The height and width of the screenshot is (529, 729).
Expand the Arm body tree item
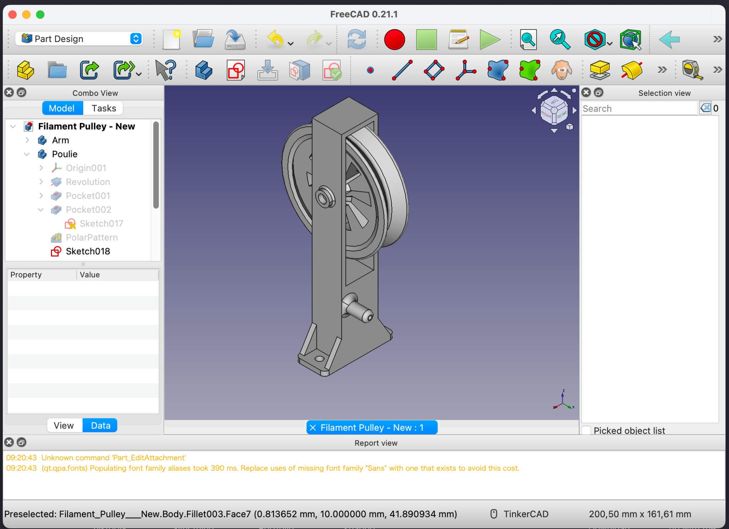pos(27,140)
